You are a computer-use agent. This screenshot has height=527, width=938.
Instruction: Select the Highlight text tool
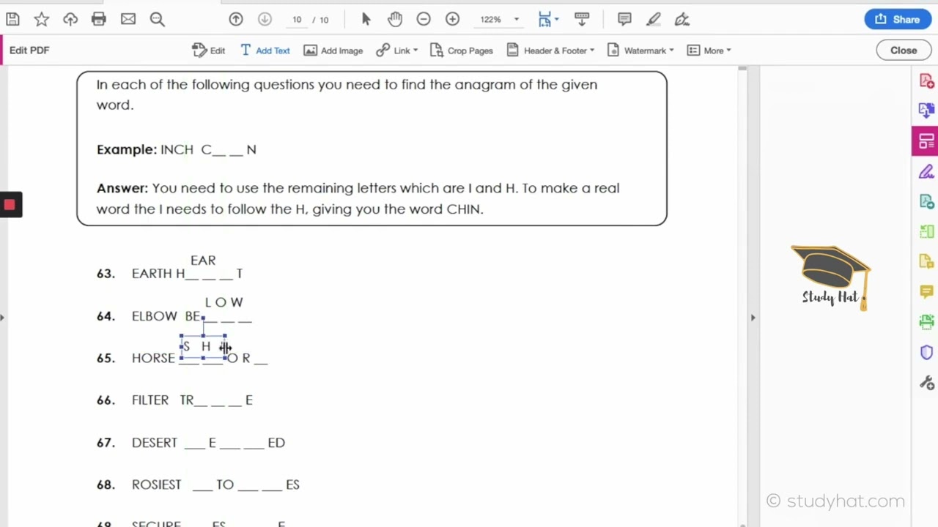coord(654,20)
